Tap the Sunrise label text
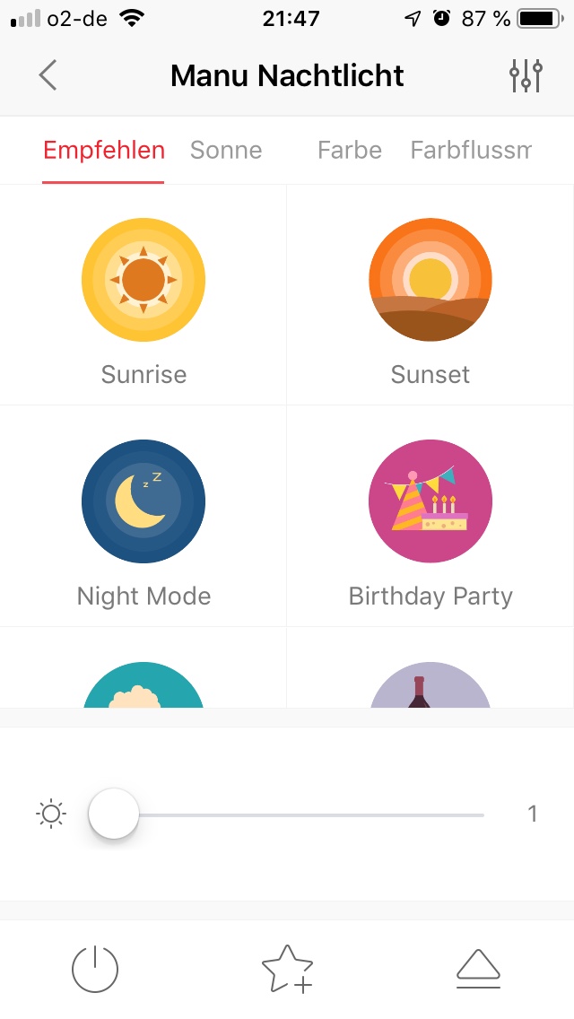 143,374
